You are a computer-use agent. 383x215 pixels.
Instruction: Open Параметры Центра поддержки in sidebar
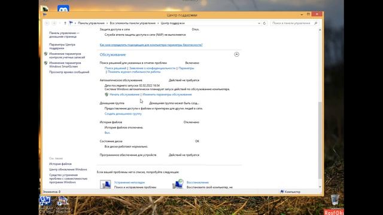(x=62, y=47)
